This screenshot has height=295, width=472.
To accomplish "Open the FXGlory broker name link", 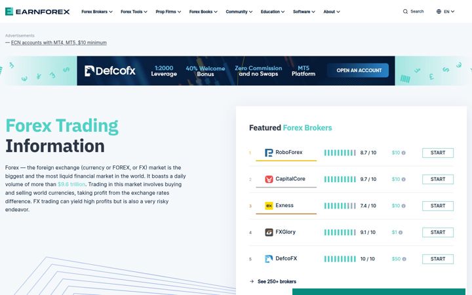I will (285, 232).
